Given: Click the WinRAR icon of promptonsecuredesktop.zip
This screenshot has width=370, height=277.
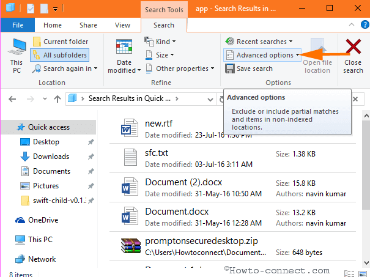Looking at the screenshot, I should pos(130,246).
